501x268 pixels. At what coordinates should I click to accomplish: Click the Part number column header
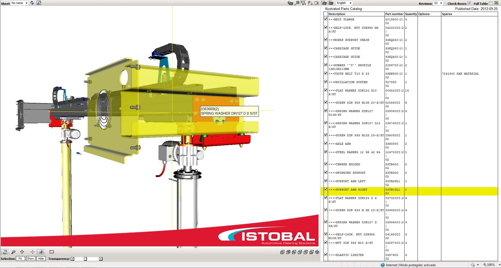[x=394, y=14]
